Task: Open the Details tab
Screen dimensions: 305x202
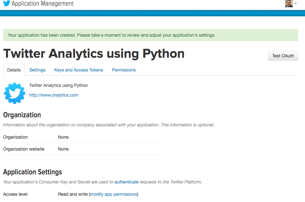Action: [14, 70]
